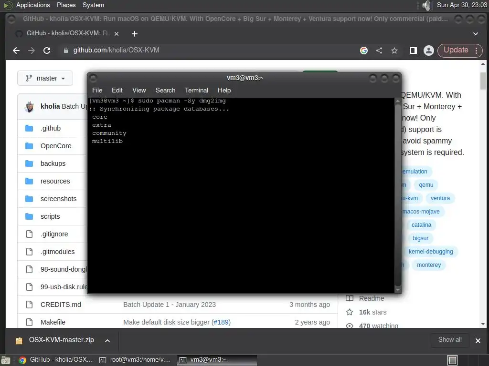Share this page via the share icon
The image size is (489, 366).
click(x=379, y=51)
